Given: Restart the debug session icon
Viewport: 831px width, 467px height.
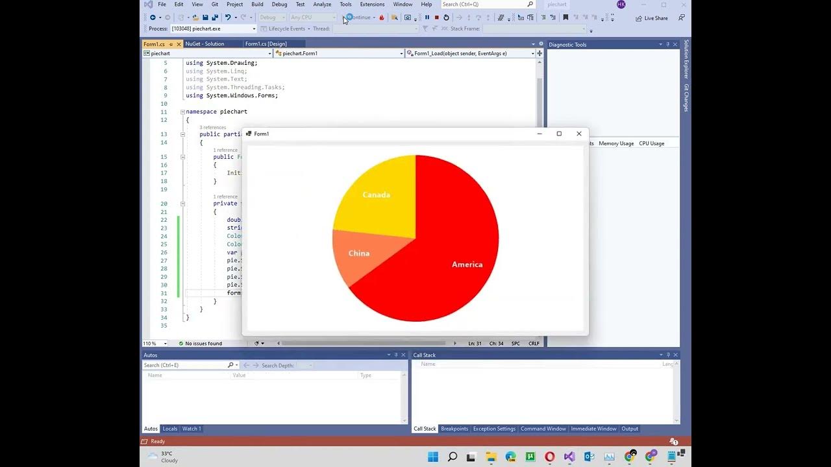Looking at the screenshot, I should 446,18.
